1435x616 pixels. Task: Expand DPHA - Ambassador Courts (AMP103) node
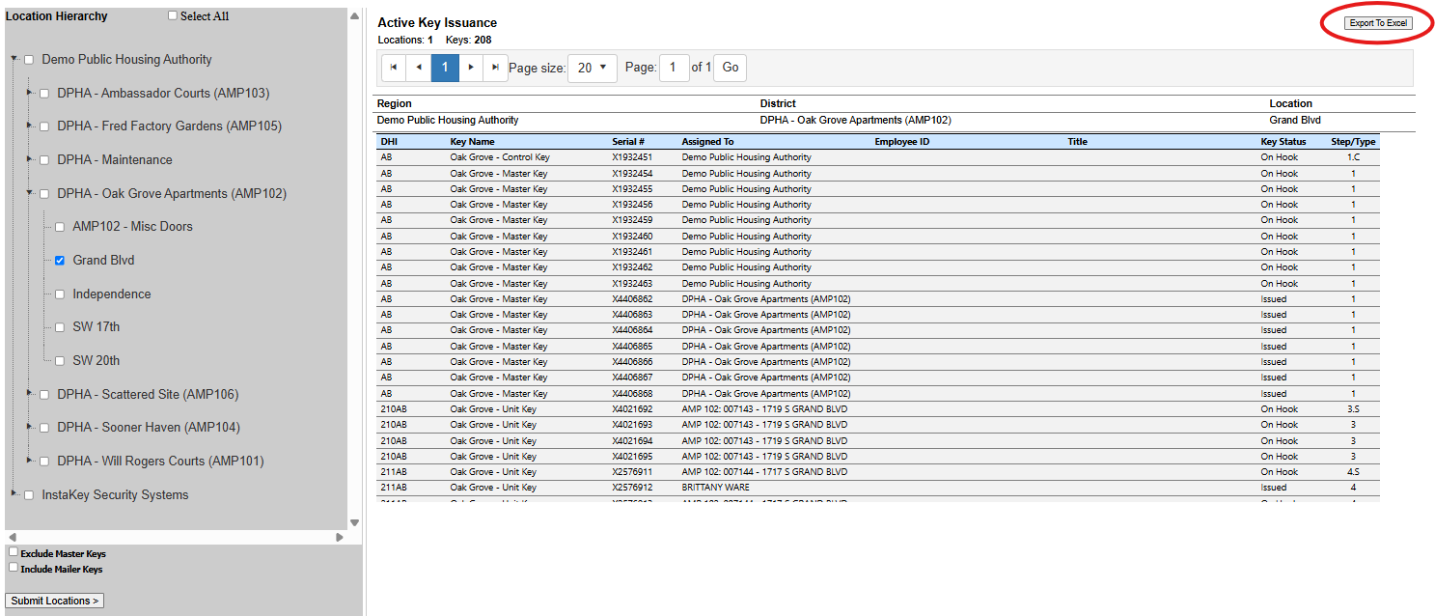pos(30,93)
